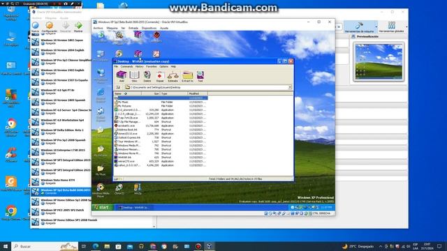Select Address Book.lnk row in WinRAR
This screenshot has height=251, width=447.
click(x=161, y=130)
